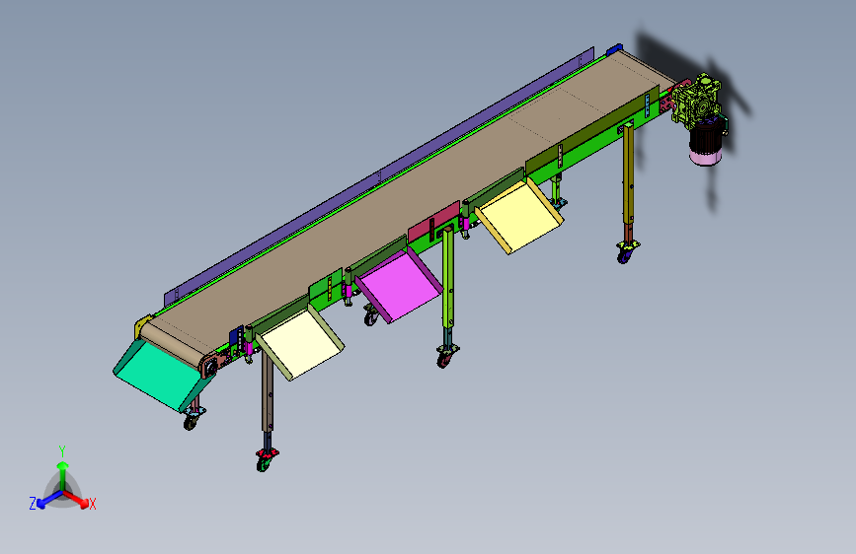Select the tall yellow leg near the motor
The image size is (856, 554).
629,173
